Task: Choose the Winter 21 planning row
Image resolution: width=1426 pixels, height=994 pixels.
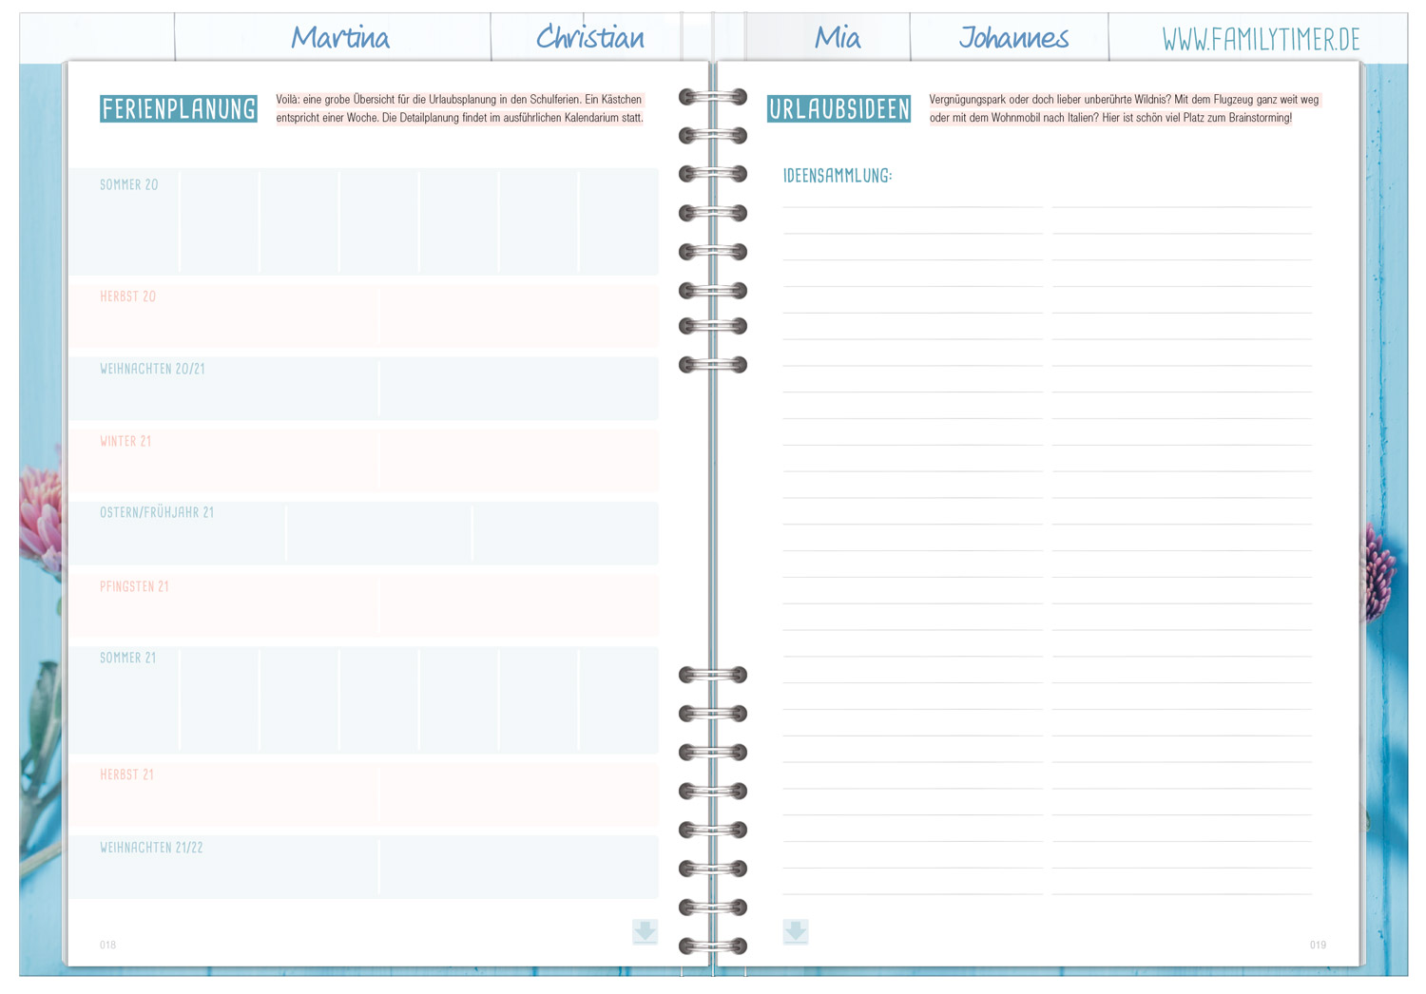Action: [x=363, y=461]
